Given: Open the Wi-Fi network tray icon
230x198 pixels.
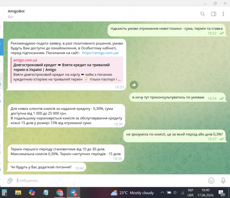Looking at the screenshot, I should click(x=182, y=193).
